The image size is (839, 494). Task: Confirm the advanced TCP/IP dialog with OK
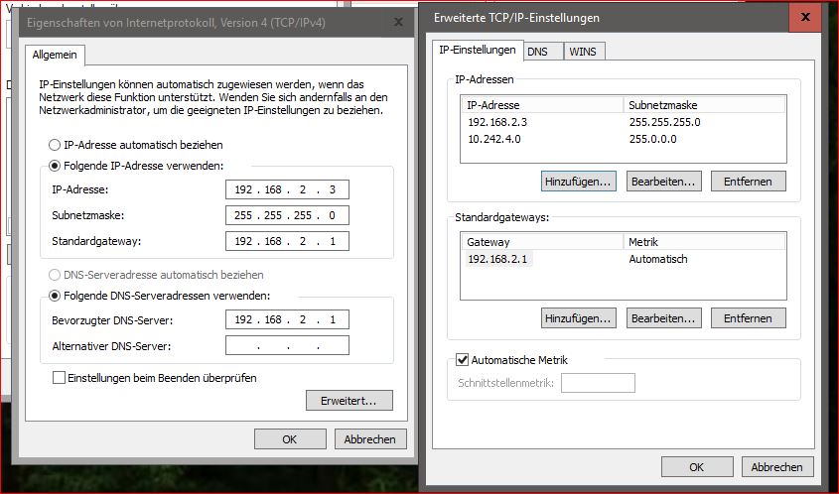click(696, 467)
